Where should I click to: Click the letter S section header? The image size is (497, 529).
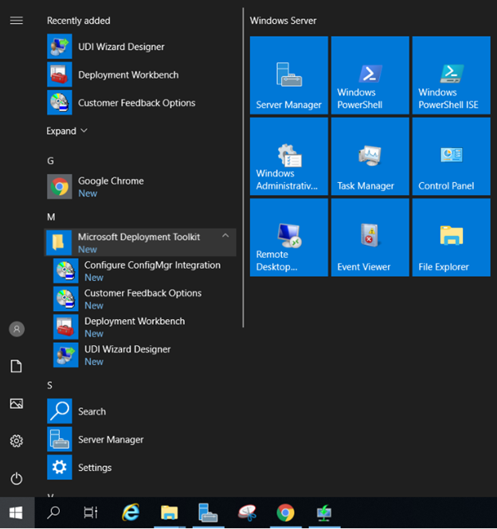pos(49,385)
